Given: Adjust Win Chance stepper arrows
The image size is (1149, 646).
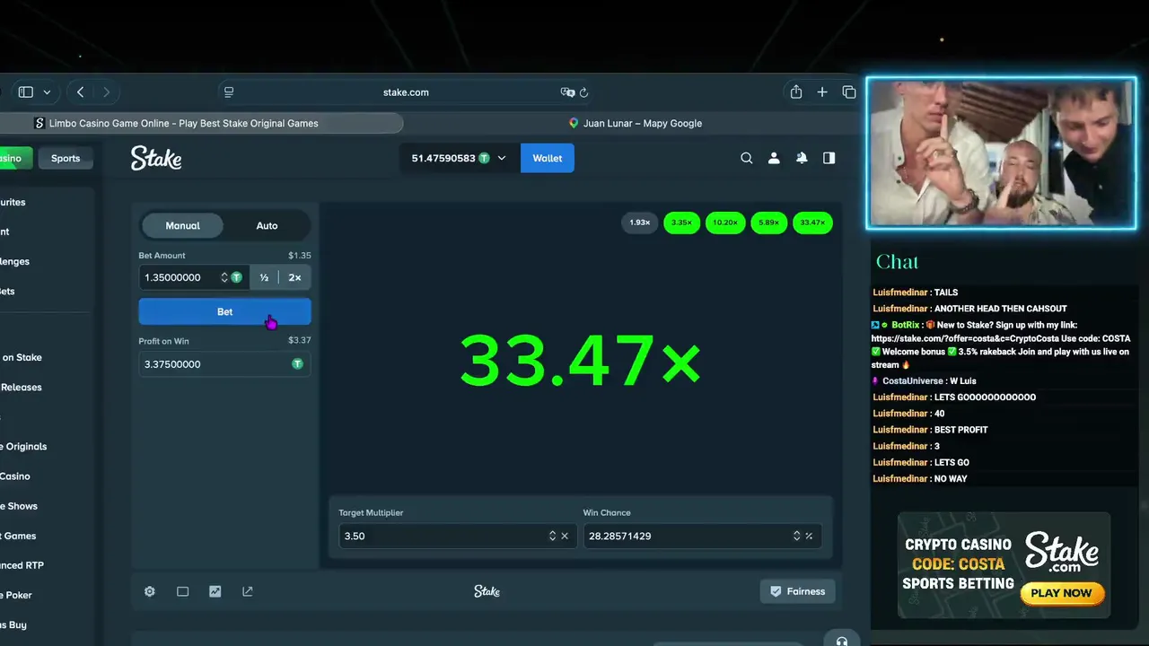Looking at the screenshot, I should point(796,536).
